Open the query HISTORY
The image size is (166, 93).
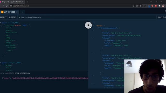13,17
